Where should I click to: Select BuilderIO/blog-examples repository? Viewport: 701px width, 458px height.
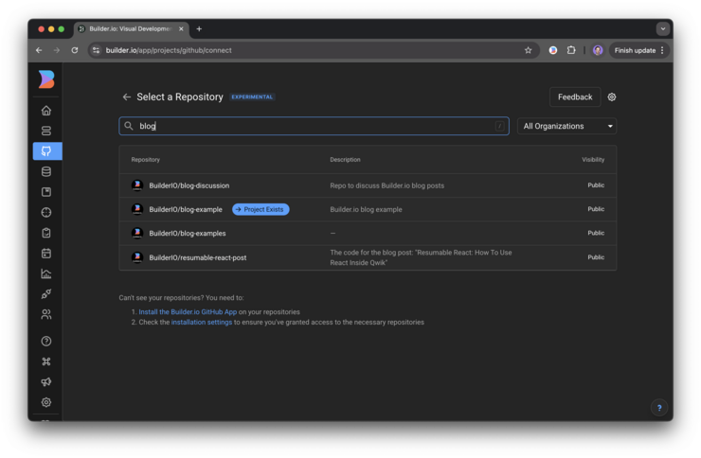(188, 233)
